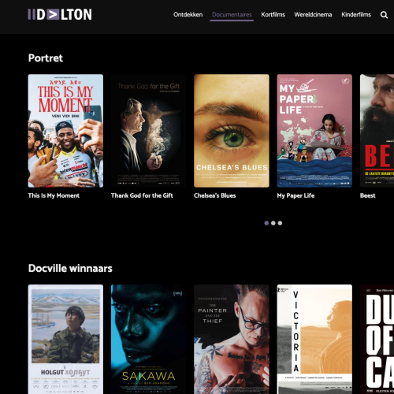Go to the Ontdekken menu item
The image size is (394, 394).
point(188,14)
